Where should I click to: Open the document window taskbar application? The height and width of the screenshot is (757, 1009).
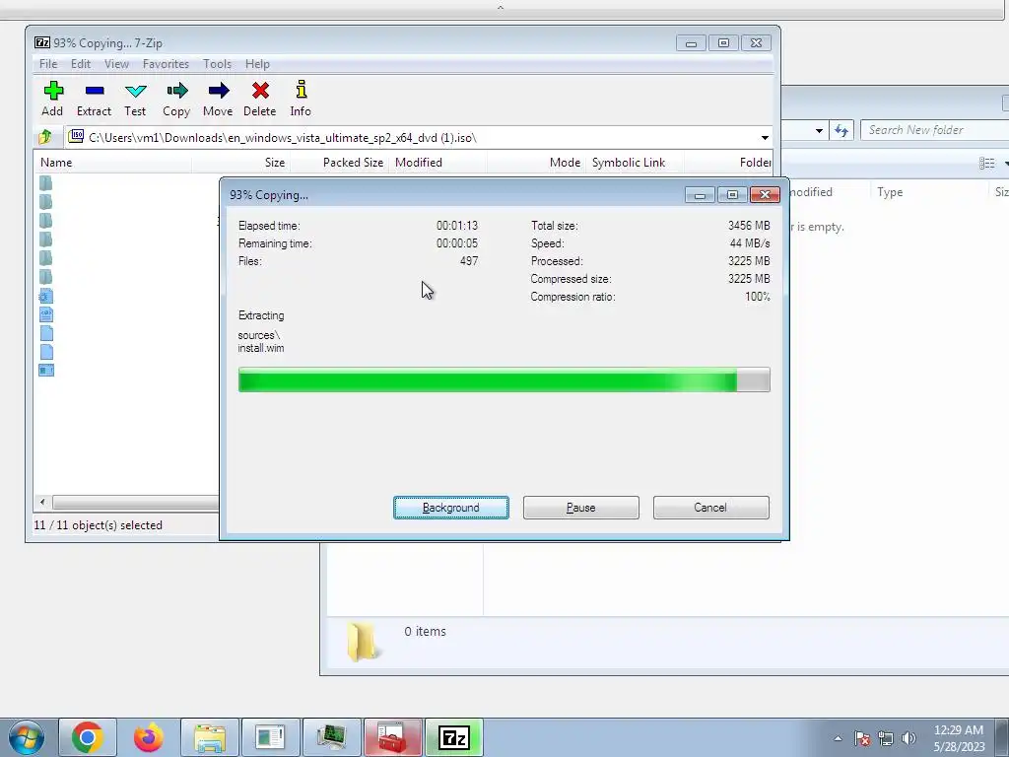[x=271, y=737]
